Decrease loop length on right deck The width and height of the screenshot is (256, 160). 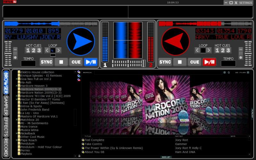point(197,50)
